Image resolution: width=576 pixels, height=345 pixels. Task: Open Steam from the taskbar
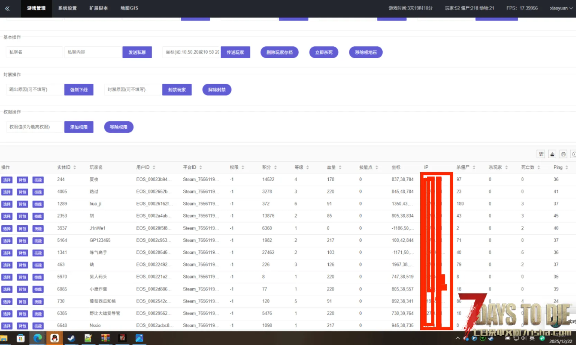(71, 338)
